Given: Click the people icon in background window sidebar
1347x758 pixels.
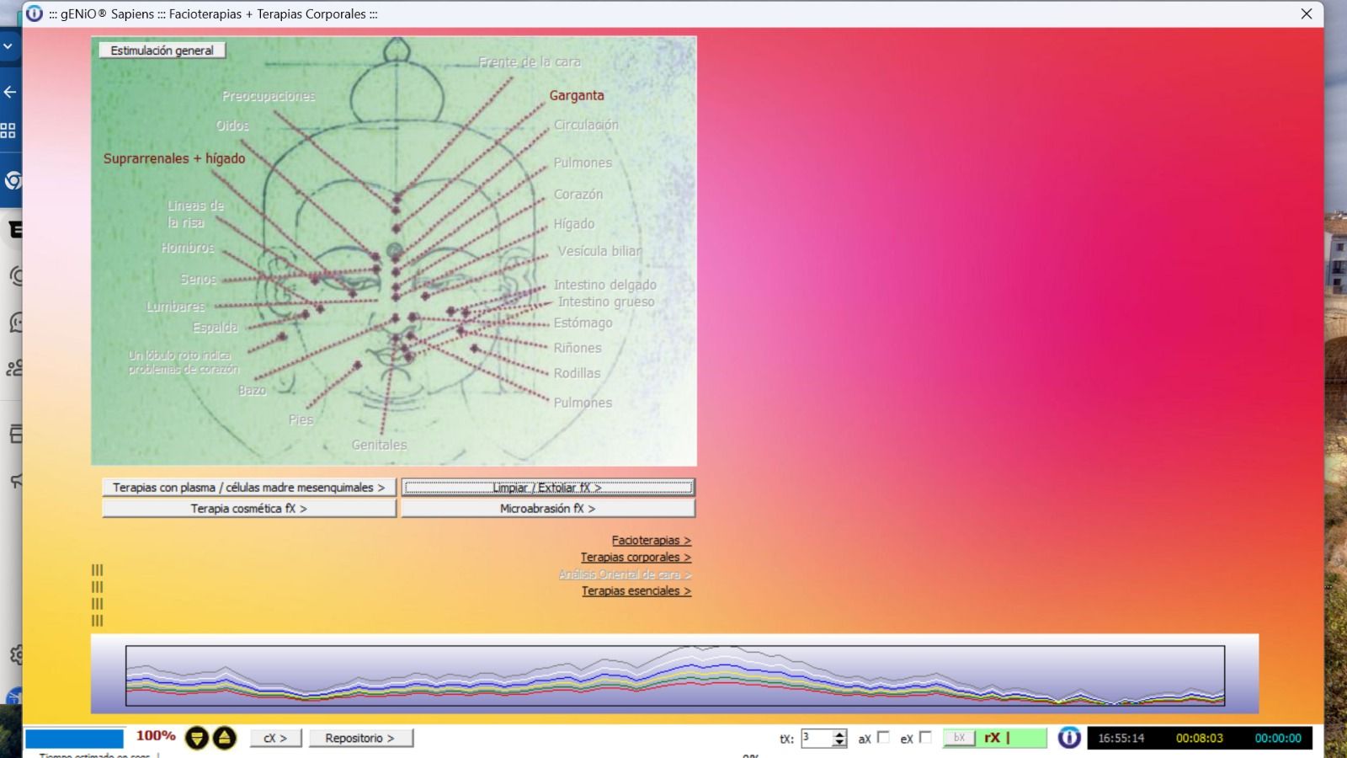Looking at the screenshot, I should (x=14, y=368).
